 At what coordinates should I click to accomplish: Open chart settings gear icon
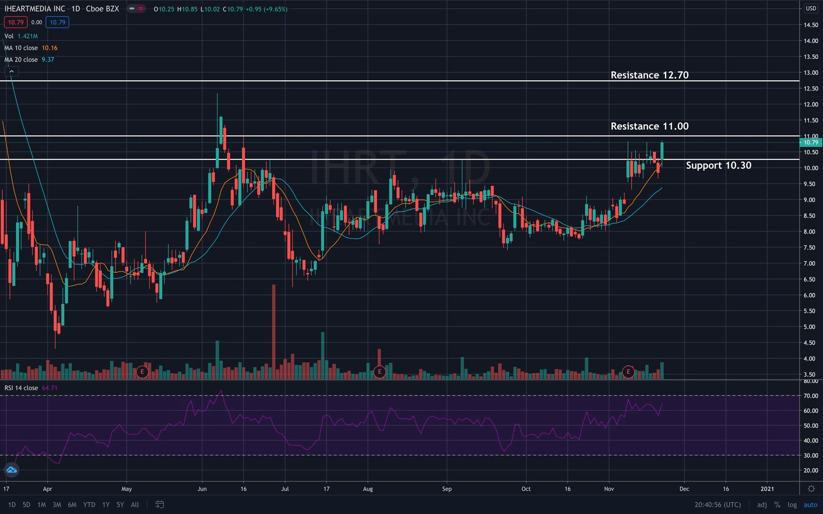coord(811,489)
